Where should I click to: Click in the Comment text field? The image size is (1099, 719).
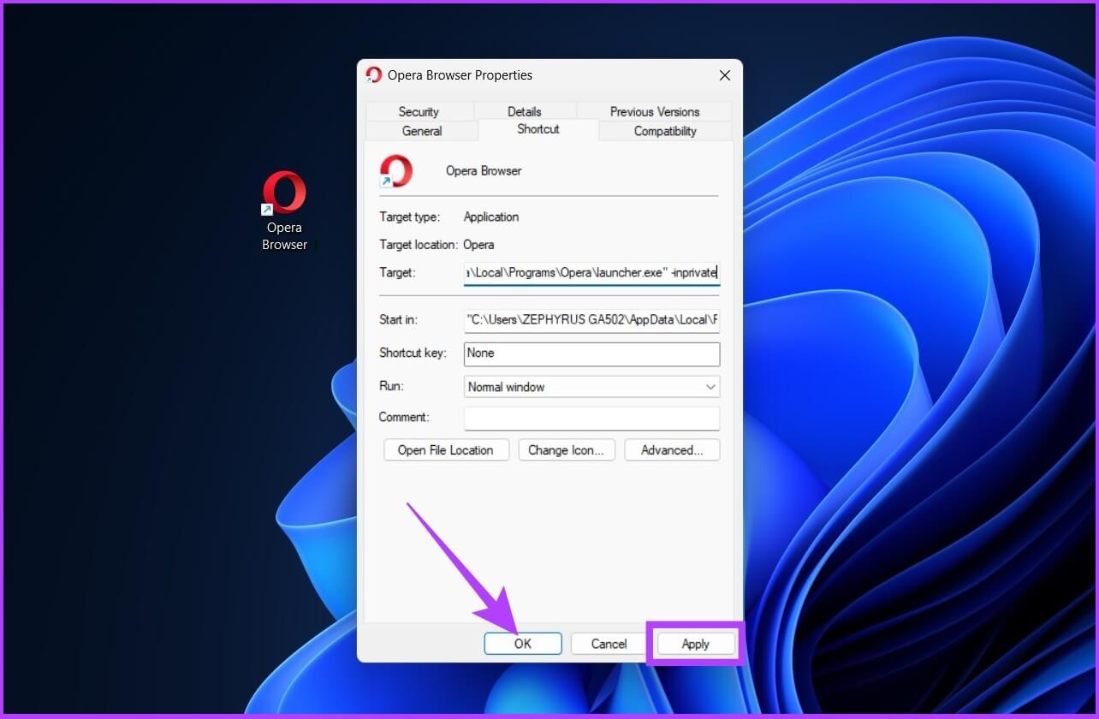591,418
